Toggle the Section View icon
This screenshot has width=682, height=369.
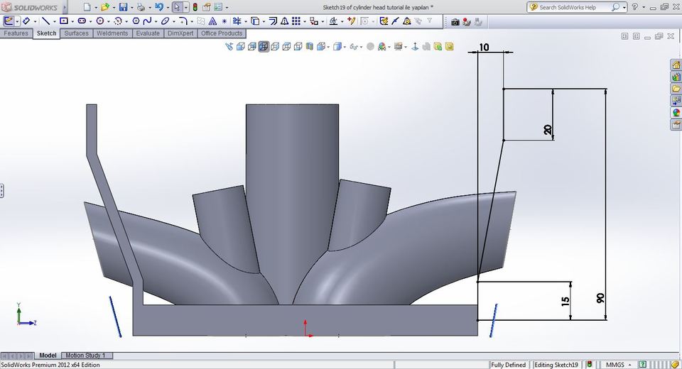click(309, 47)
